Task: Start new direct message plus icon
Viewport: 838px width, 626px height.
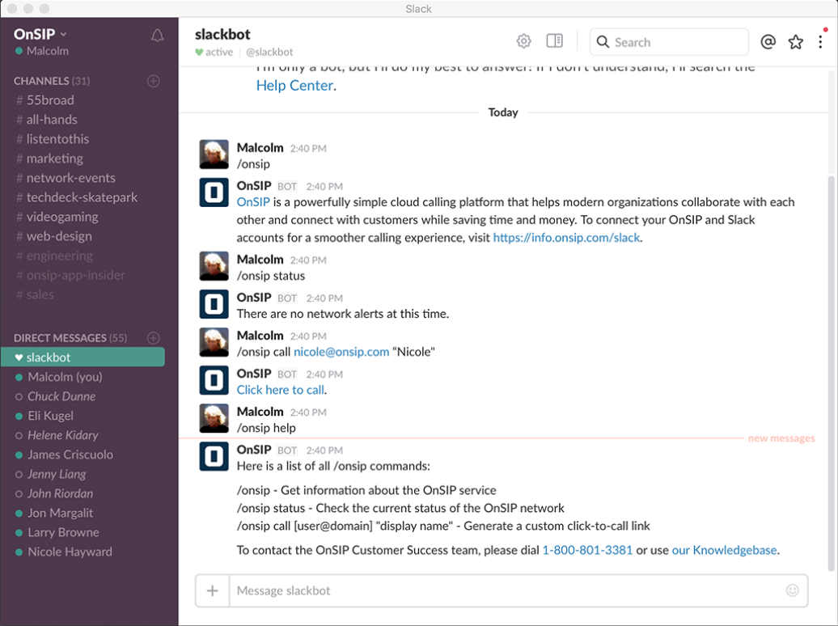Action: (154, 338)
